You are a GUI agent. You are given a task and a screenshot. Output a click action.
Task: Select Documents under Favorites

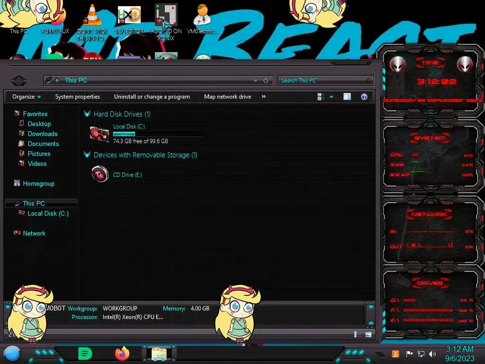[x=43, y=144]
